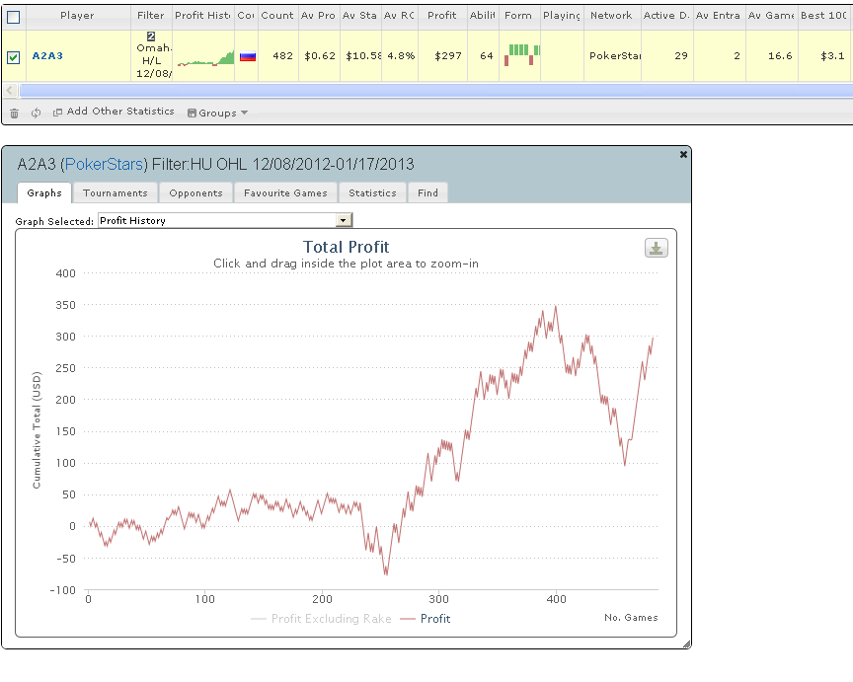Click the chart download icon
This screenshot has width=853, height=682.
point(657,248)
